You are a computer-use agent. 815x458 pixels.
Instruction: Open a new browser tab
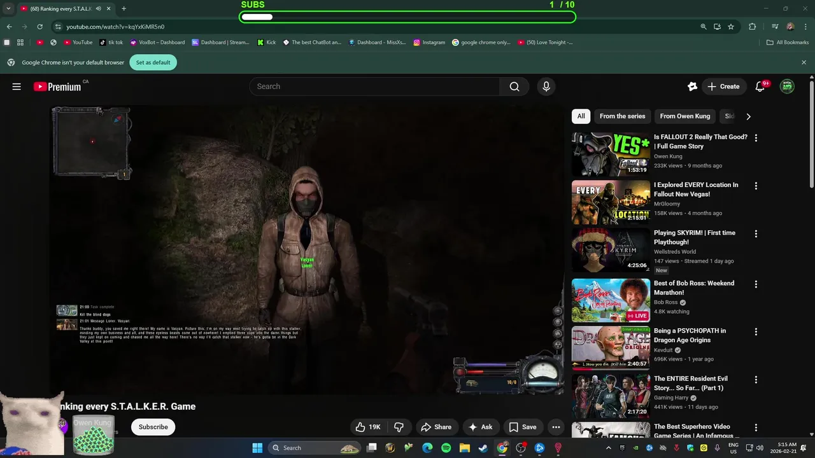point(124,8)
